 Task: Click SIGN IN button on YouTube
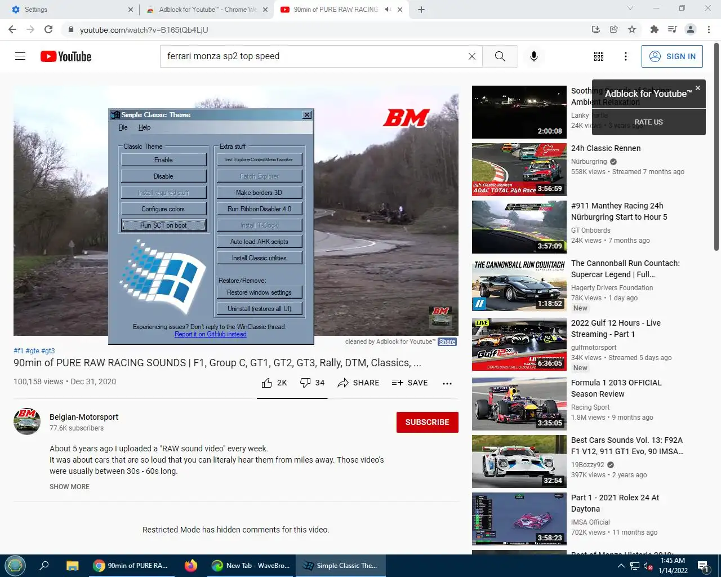[672, 56]
